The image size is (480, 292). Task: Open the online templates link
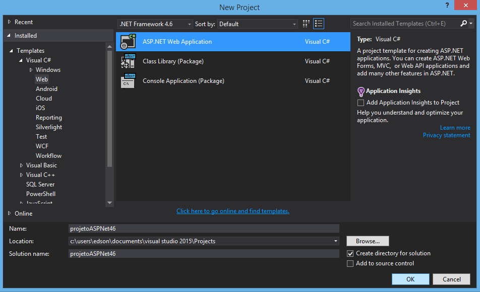pyautogui.click(x=232, y=211)
